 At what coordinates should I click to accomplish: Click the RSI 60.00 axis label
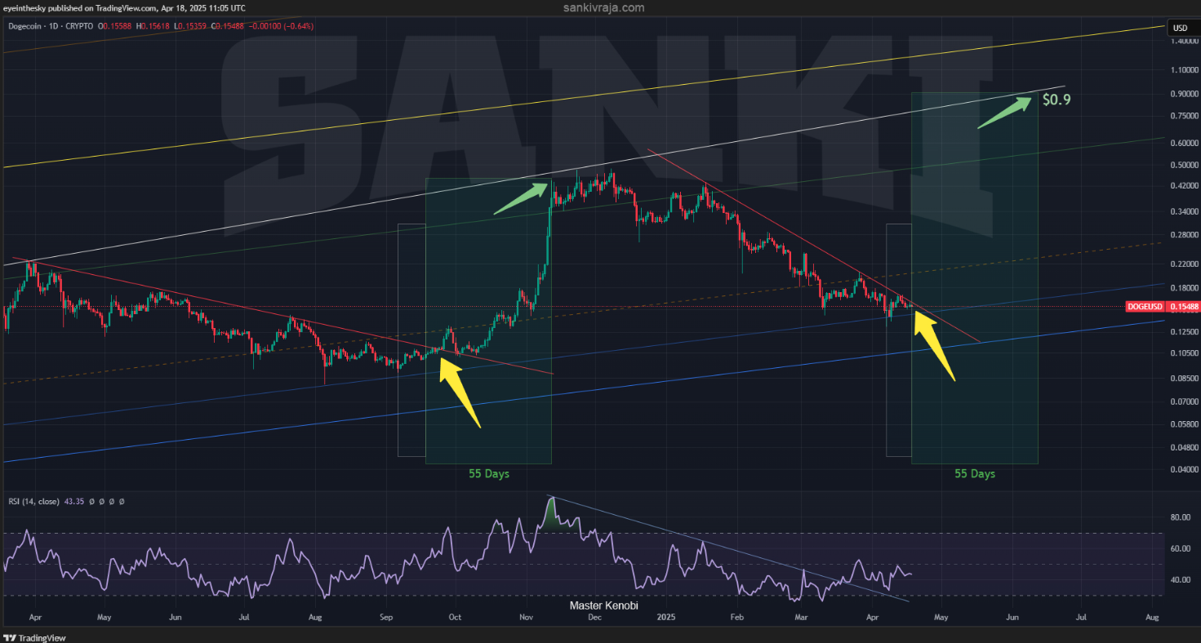click(x=1181, y=548)
